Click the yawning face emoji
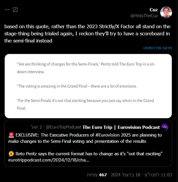This screenshot has width=178, height=182. pos(12,154)
